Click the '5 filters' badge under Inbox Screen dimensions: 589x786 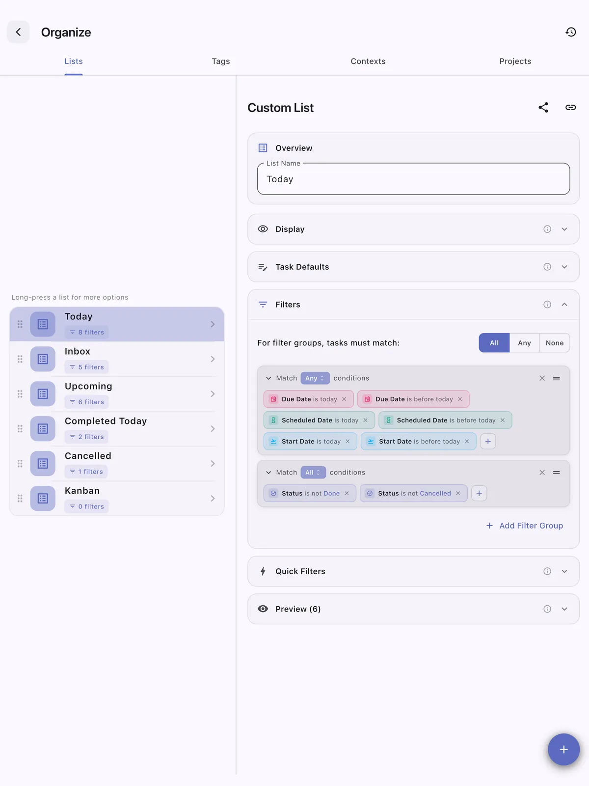point(86,367)
